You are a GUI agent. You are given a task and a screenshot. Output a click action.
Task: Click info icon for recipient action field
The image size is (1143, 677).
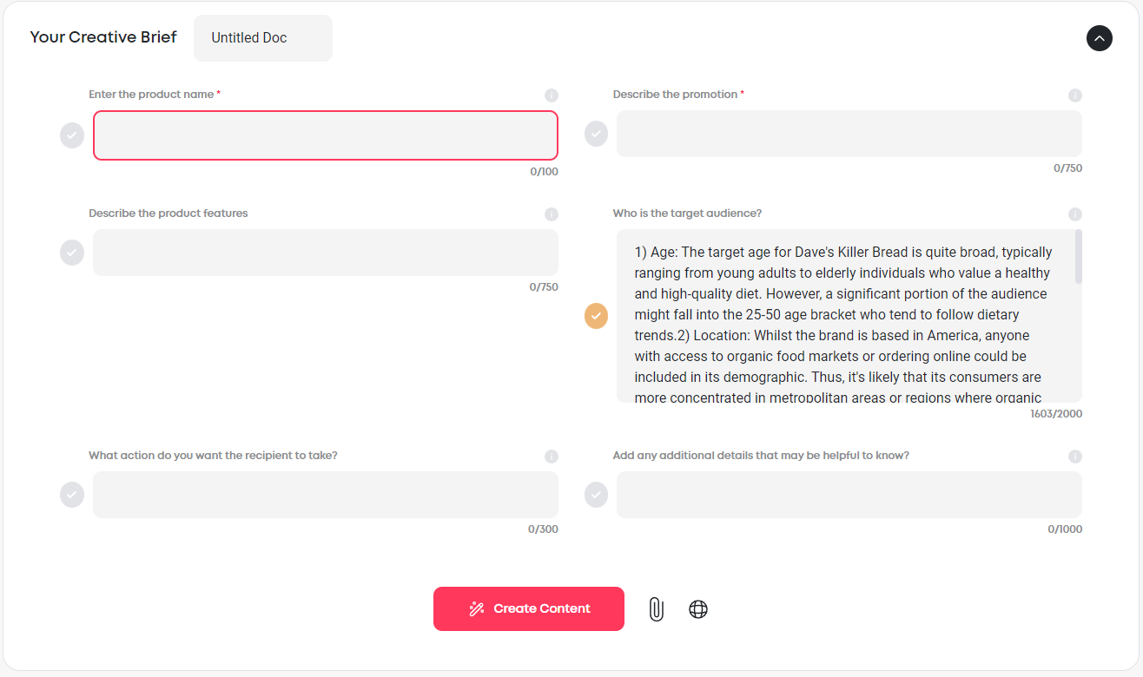point(552,457)
